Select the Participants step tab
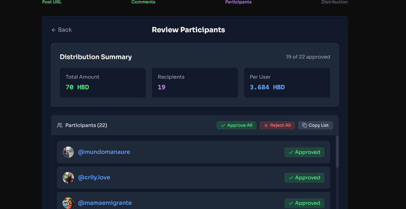Viewport: 406px width, 209px height. point(238,2)
